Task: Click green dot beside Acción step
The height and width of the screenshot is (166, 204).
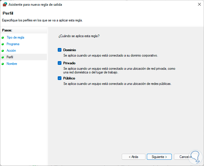Action: point(3,51)
